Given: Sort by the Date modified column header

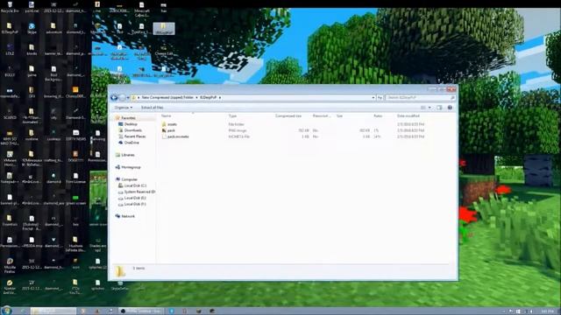Looking at the screenshot, I should (408, 116).
